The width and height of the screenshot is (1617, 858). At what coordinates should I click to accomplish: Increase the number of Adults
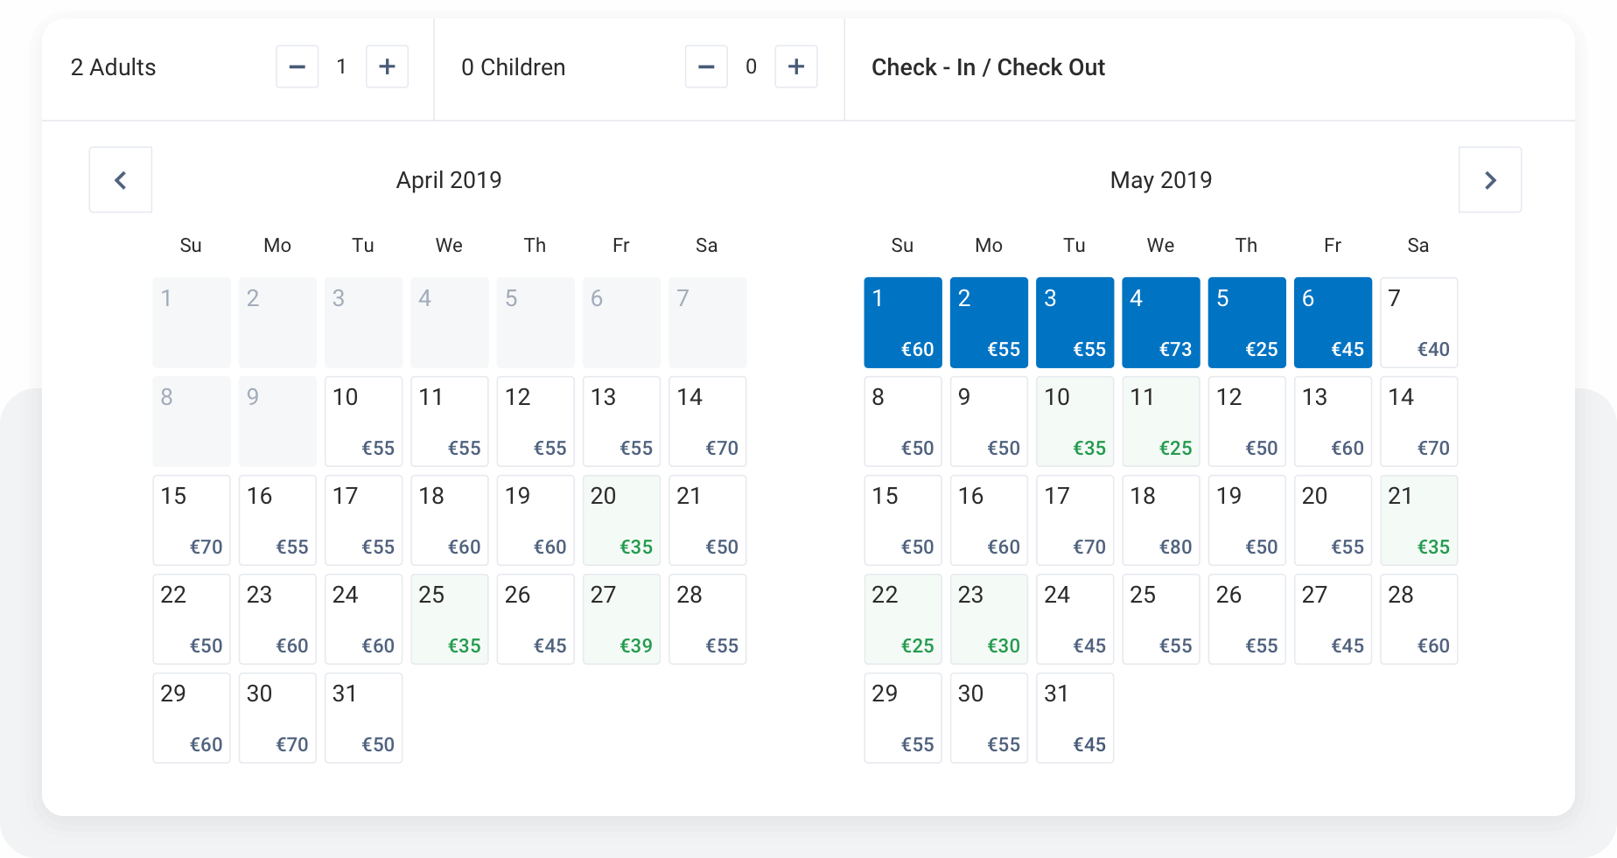click(387, 66)
